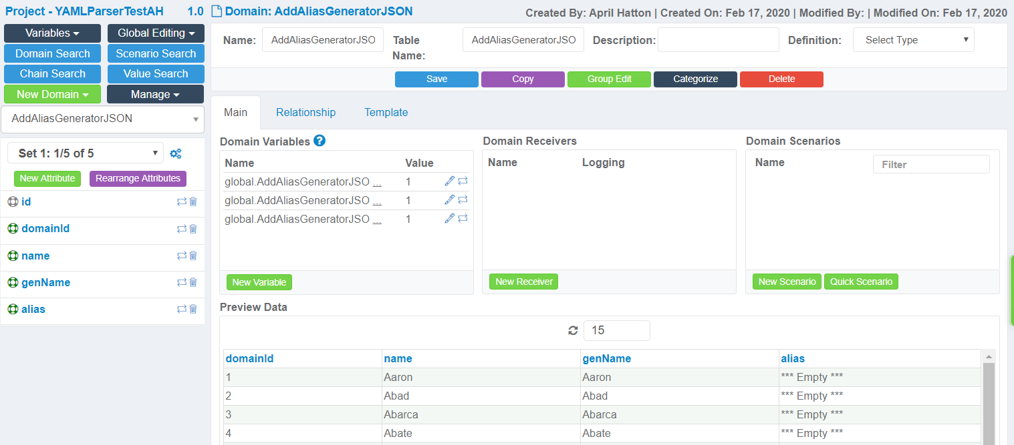The image size is (1014, 445).
Task: Switch to the Template tab
Action: point(386,112)
